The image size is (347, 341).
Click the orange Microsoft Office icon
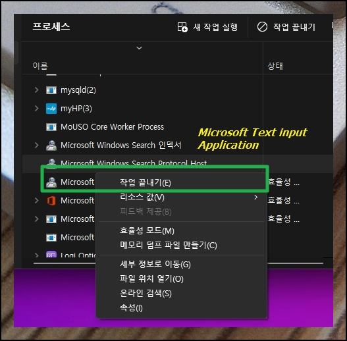51,201
